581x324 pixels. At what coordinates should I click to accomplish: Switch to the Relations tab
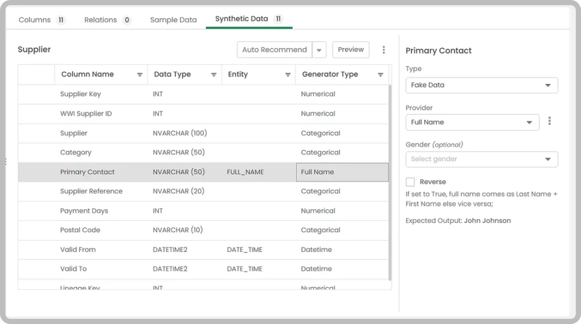tap(107, 20)
